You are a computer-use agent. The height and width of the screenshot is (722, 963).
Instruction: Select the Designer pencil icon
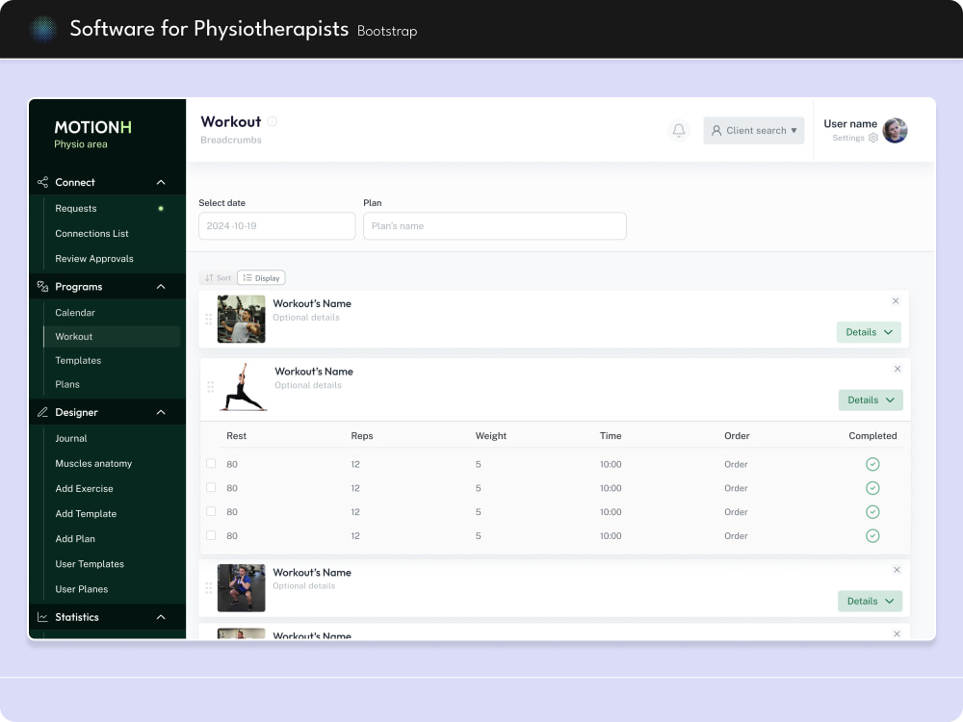point(41,411)
